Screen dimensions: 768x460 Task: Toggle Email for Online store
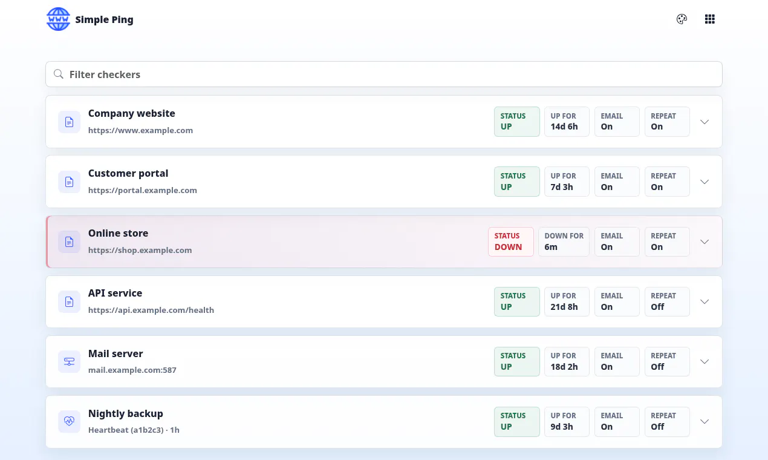617,241
